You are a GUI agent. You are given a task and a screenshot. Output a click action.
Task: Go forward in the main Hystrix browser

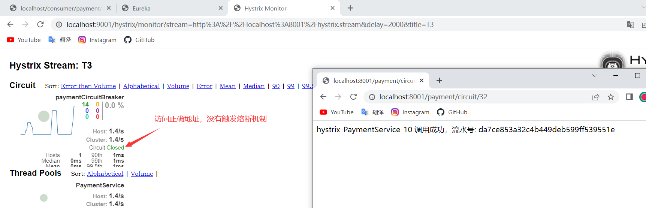[25, 24]
